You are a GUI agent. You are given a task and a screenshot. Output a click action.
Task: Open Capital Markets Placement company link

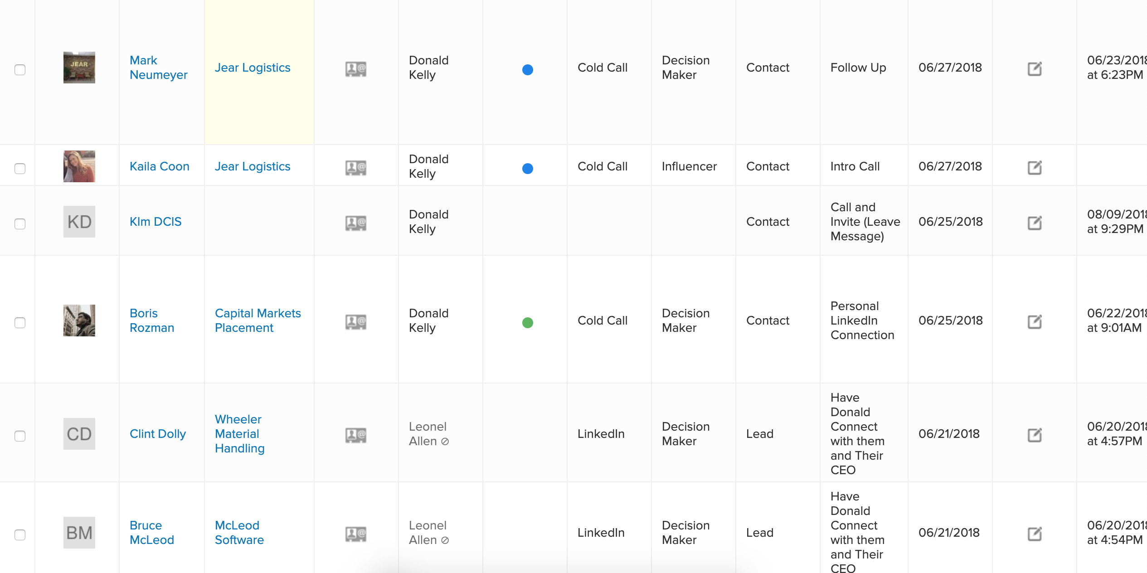click(258, 320)
